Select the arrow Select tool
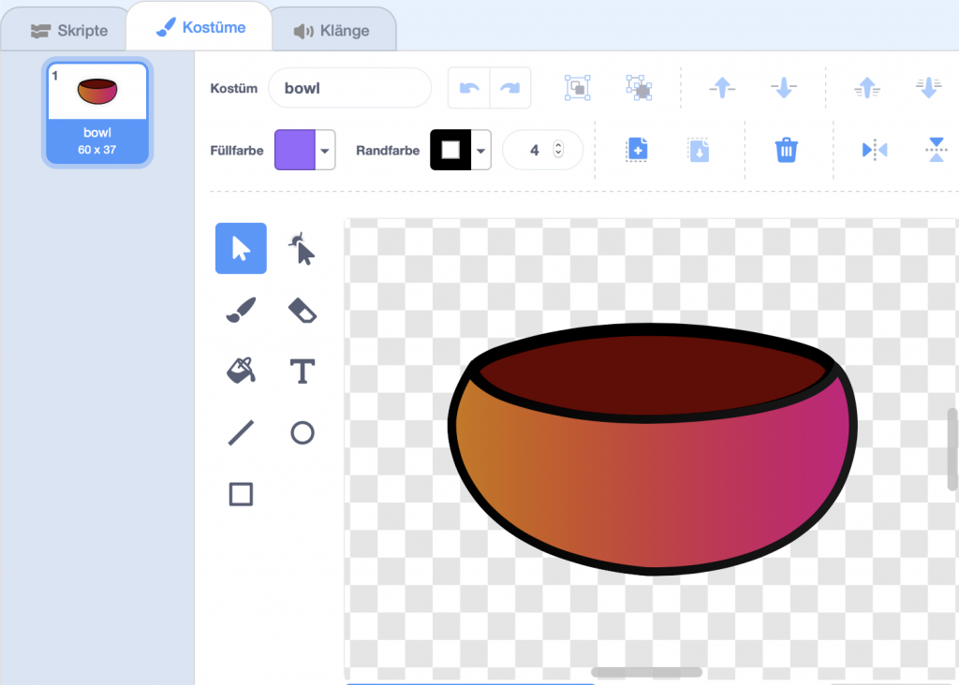 [x=241, y=249]
